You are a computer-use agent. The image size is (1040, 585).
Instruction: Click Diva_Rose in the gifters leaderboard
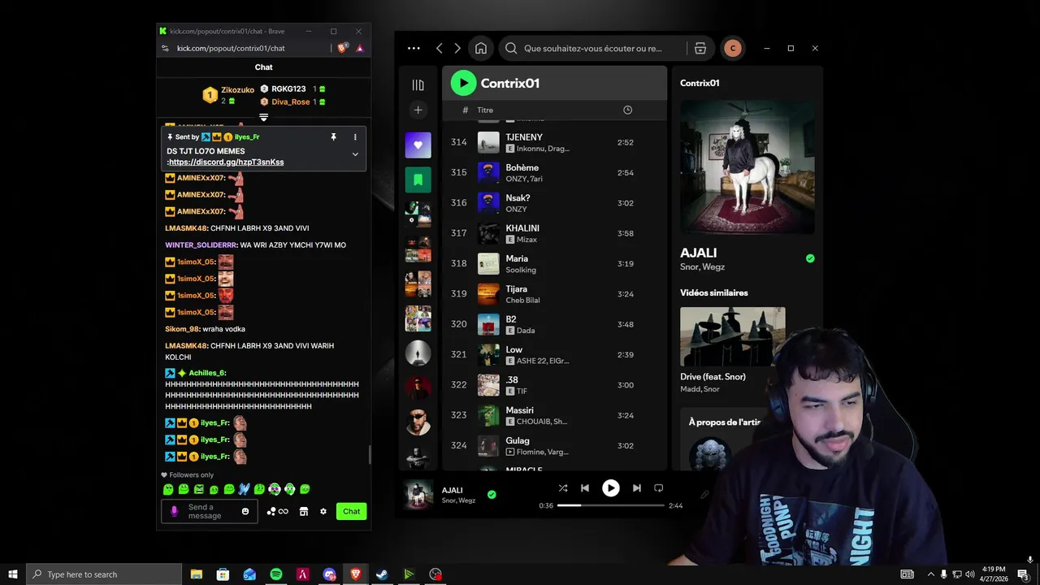[292, 102]
